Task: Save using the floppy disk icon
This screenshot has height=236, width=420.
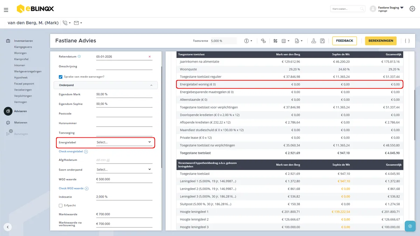Action: coord(322,41)
